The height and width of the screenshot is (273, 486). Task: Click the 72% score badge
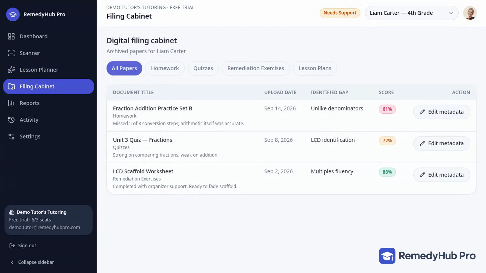(x=387, y=141)
